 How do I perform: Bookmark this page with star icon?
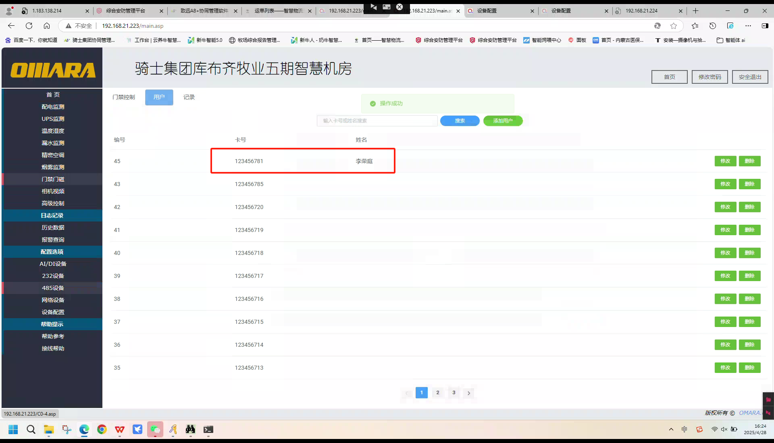tap(674, 26)
